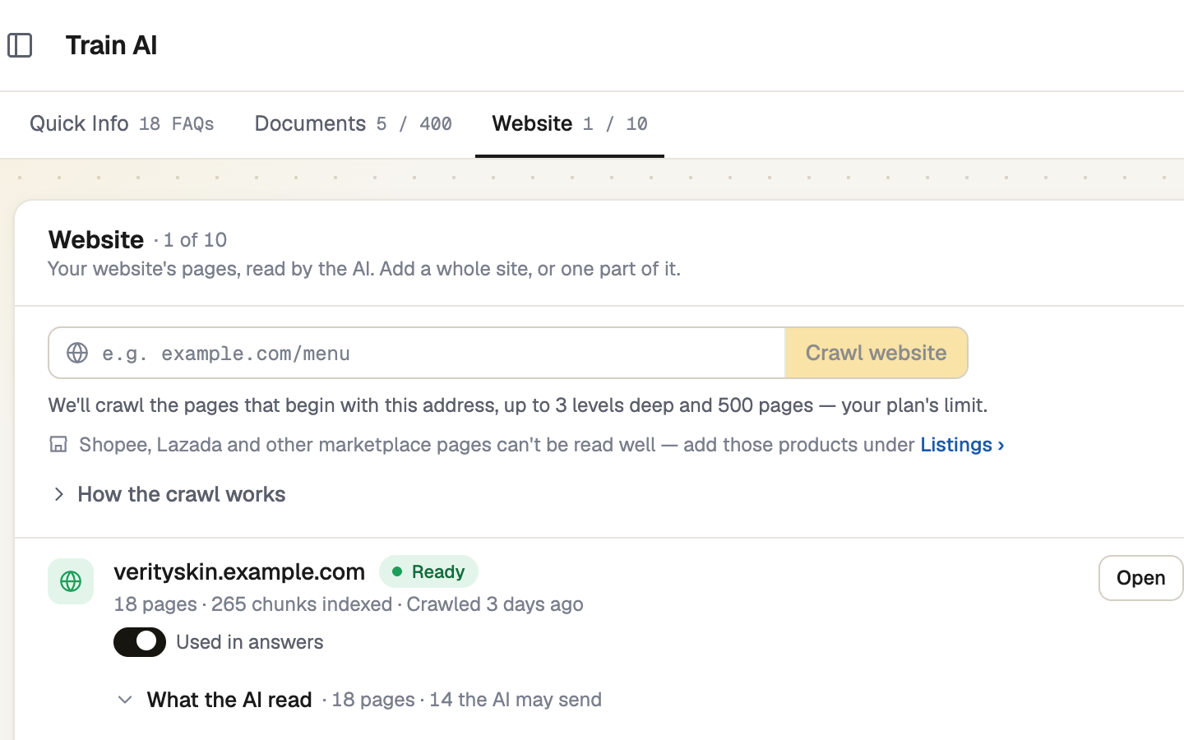Follow the Listings link
The width and height of the screenshot is (1184, 740).
coord(962,445)
